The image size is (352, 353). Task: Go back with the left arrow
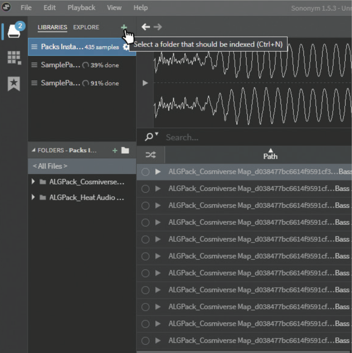point(146,27)
